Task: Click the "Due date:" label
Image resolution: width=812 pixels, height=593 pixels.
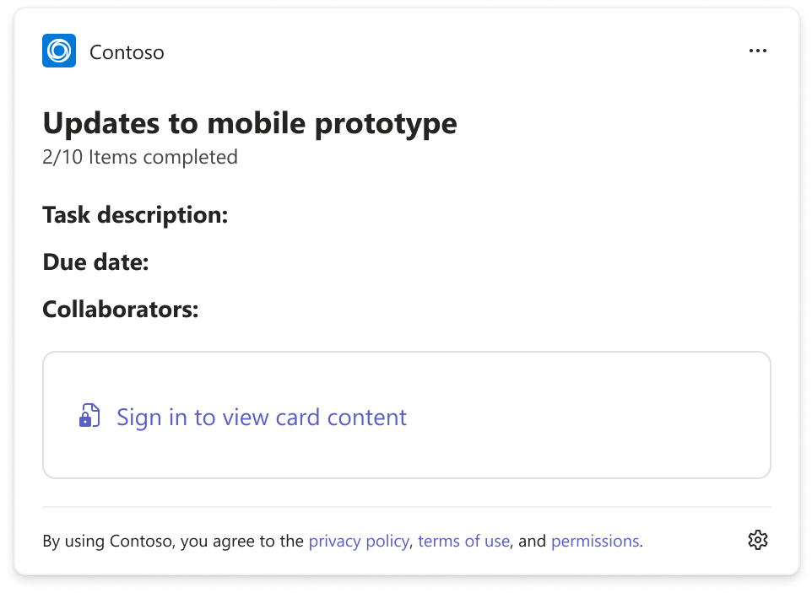Action: click(x=96, y=261)
